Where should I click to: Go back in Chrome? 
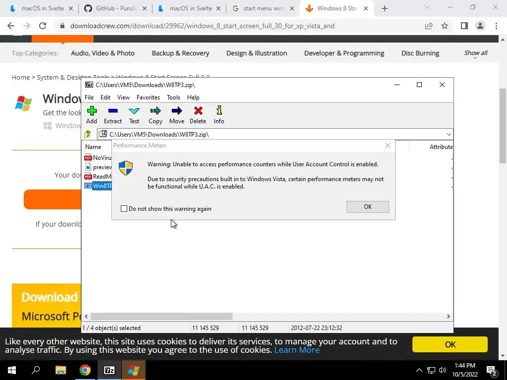point(11,26)
